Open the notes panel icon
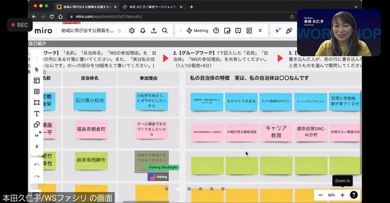Image resolution: width=390 pixels, height=203 pixels. 249,31
